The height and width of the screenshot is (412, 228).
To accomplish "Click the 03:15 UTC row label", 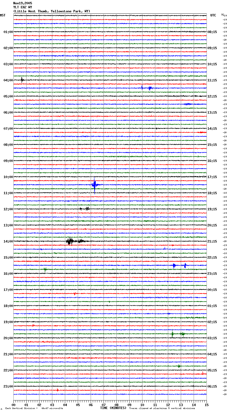I will tap(212, 338).
